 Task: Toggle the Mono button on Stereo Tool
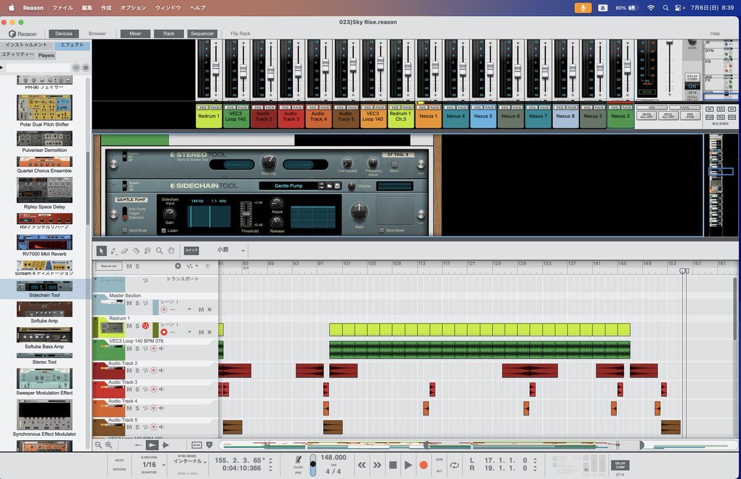(394, 164)
